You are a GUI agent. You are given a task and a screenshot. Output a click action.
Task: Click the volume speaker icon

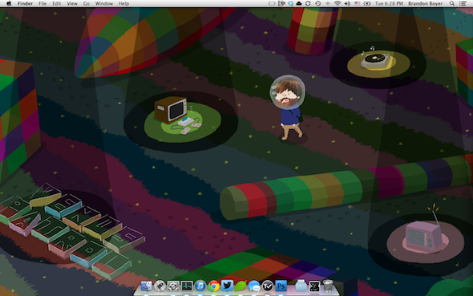click(347, 3)
